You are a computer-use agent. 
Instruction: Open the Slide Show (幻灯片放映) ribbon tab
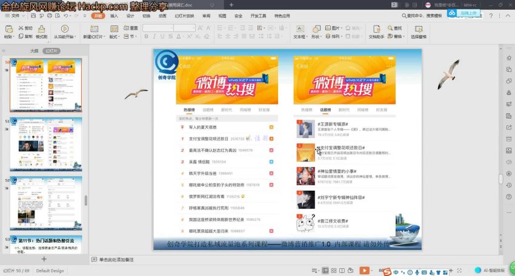coord(184,16)
